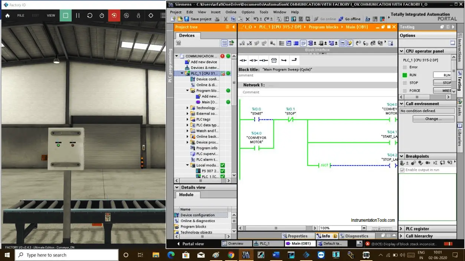This screenshot has width=465, height=261.
Task: Click Portal view link
Action: [x=190, y=244]
